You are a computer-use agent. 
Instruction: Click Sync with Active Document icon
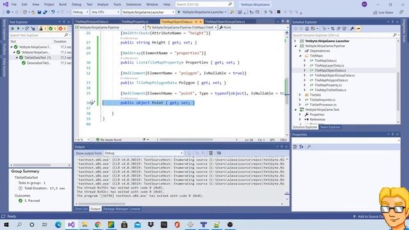[x=333, y=28]
